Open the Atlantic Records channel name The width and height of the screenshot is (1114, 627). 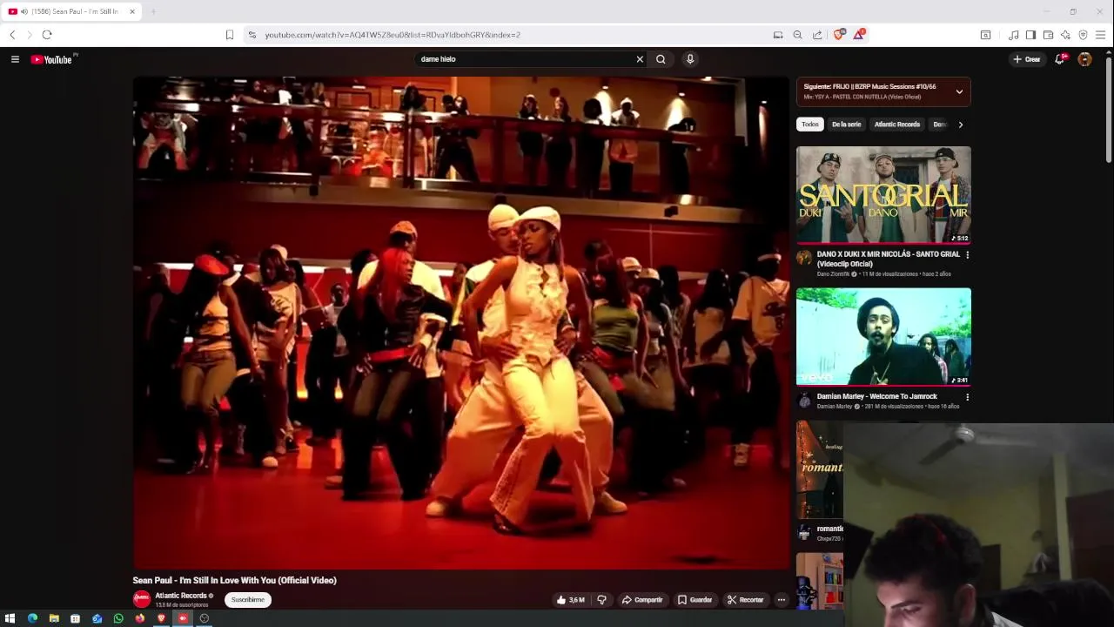[x=181, y=596]
